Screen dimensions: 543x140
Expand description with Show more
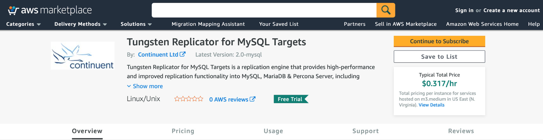tap(145, 86)
